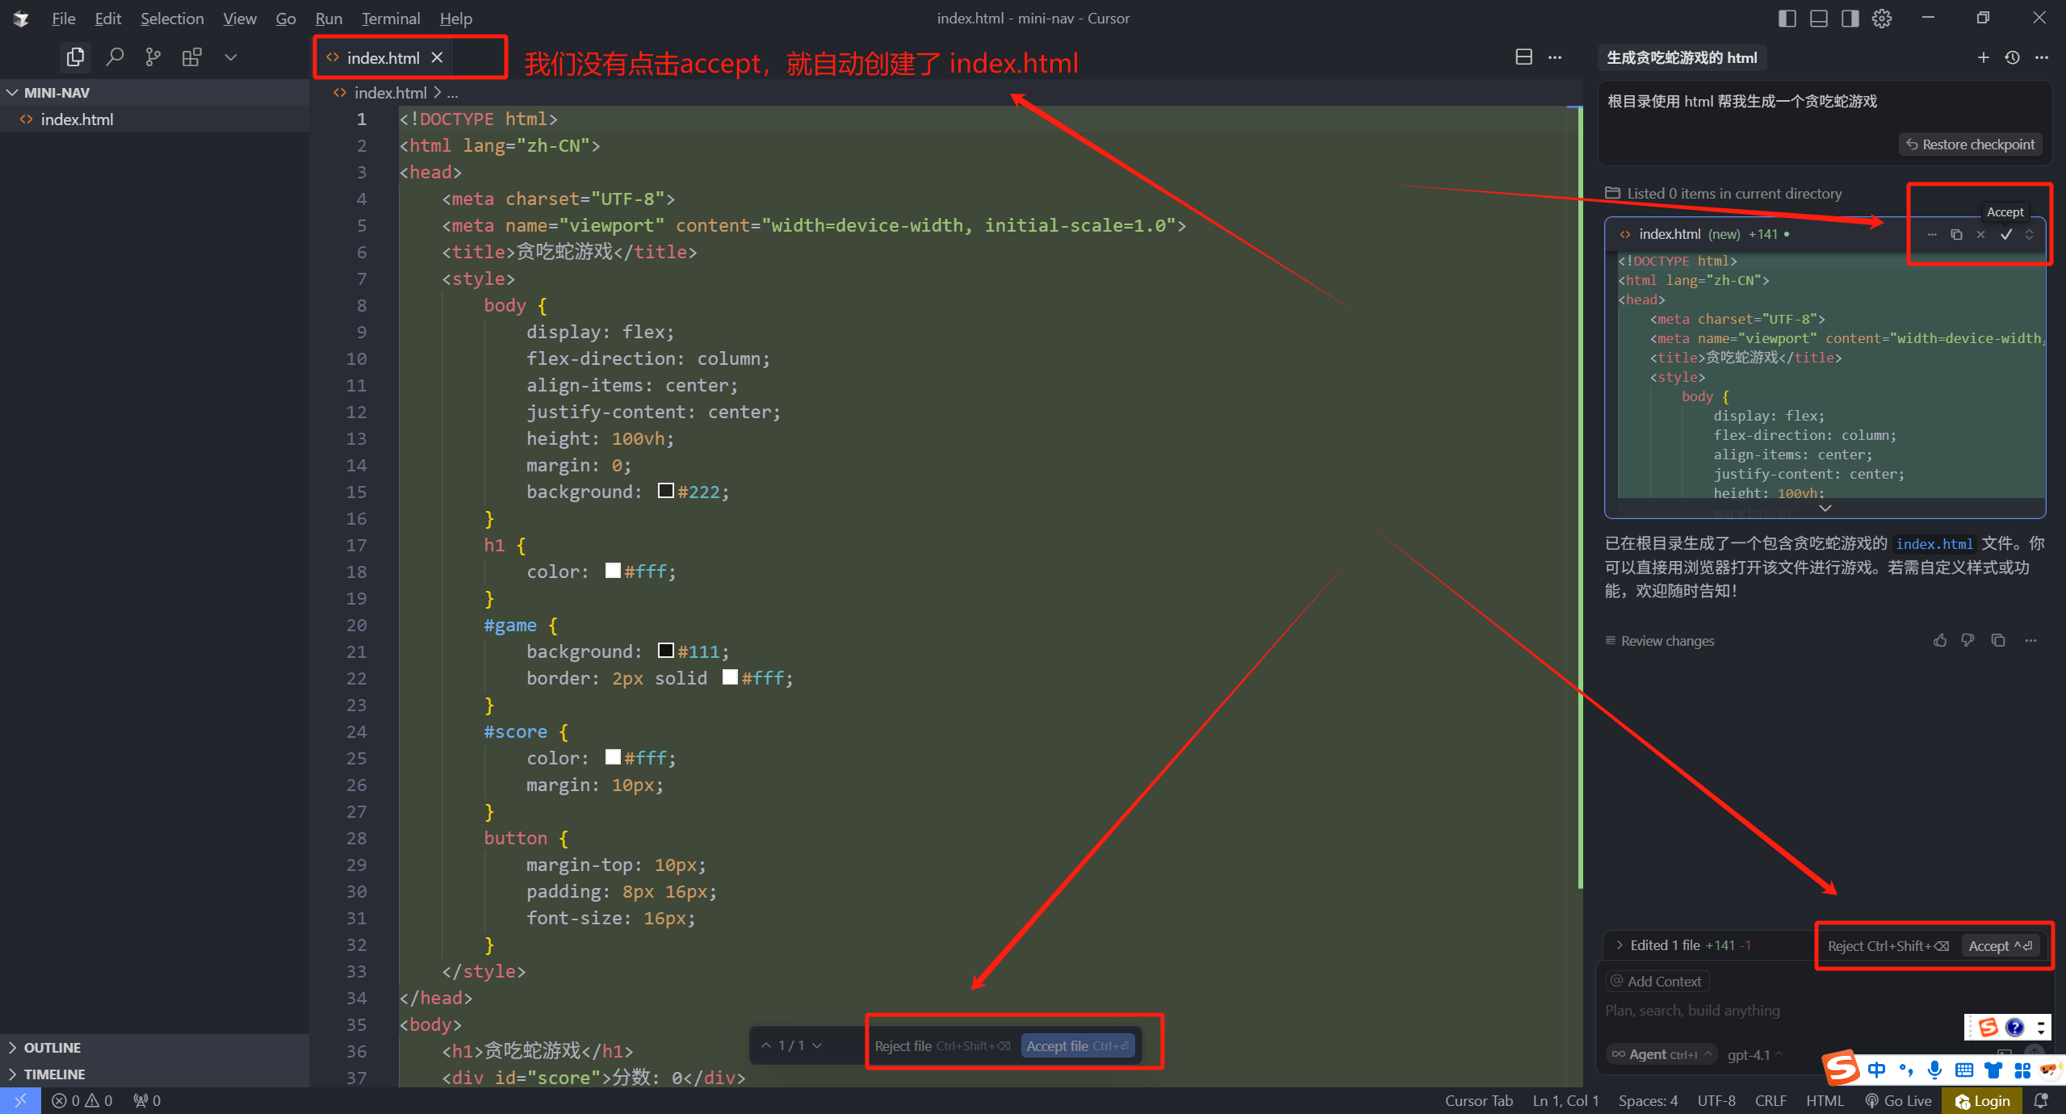Open notifications bell icon
The width and height of the screenshot is (2066, 1114).
2040,1100
